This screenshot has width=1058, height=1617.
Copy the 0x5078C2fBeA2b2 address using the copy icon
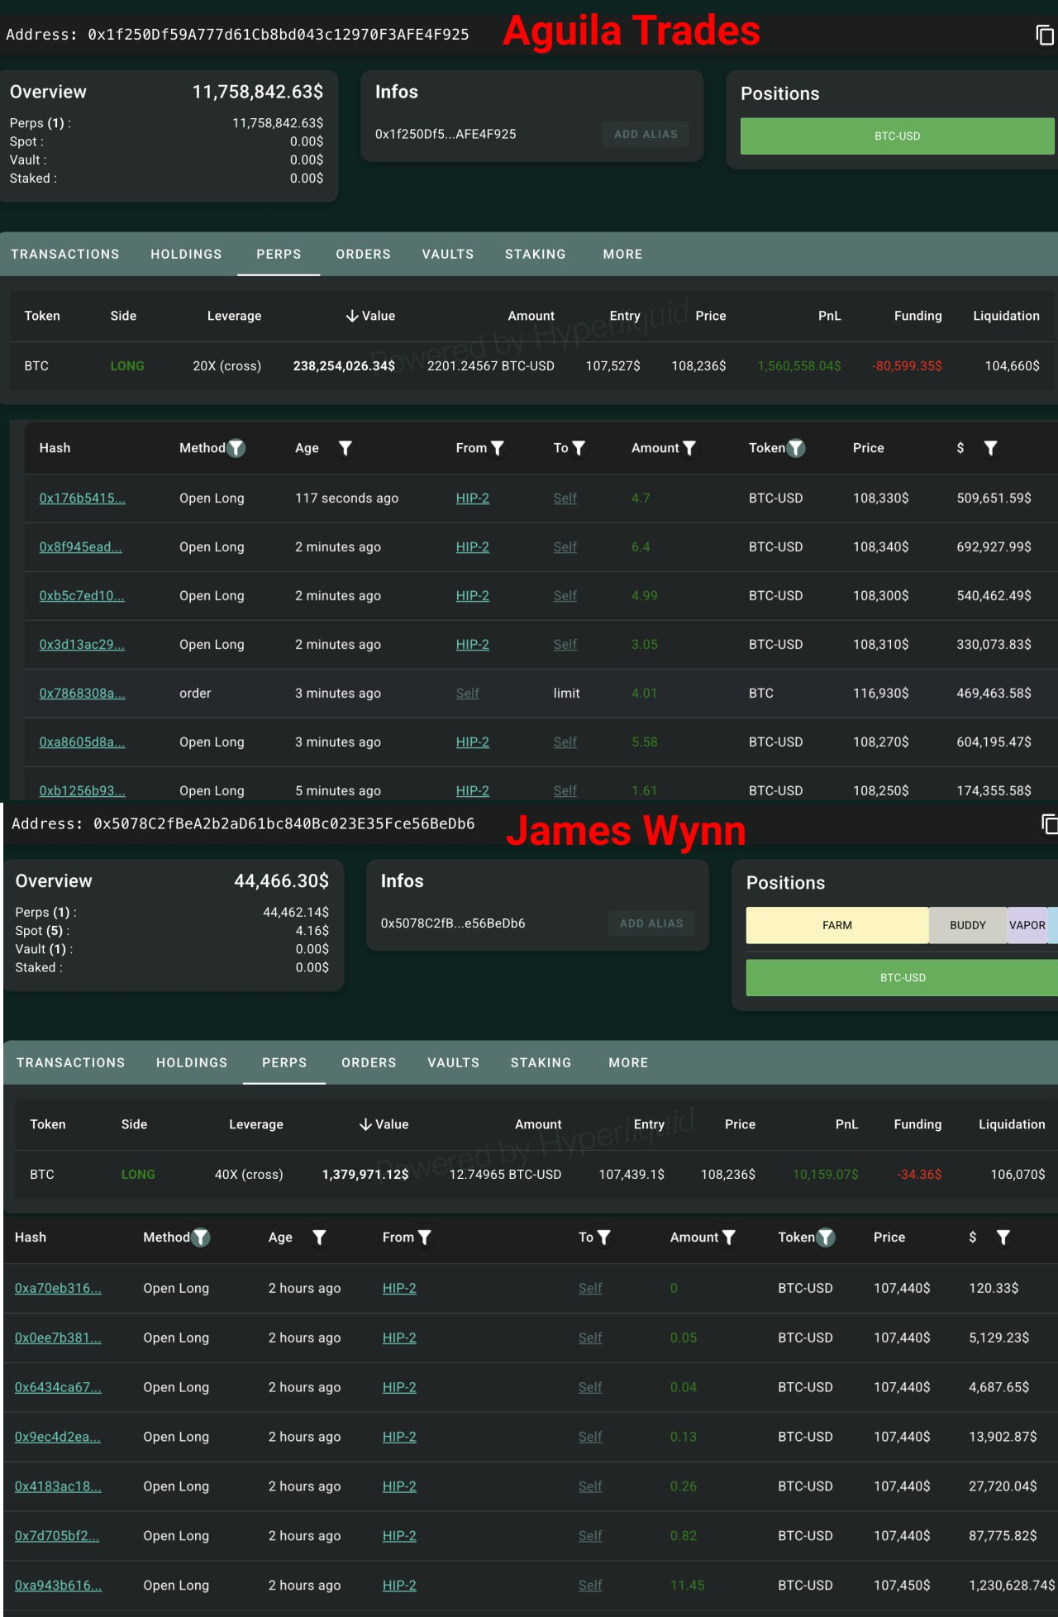[1050, 824]
